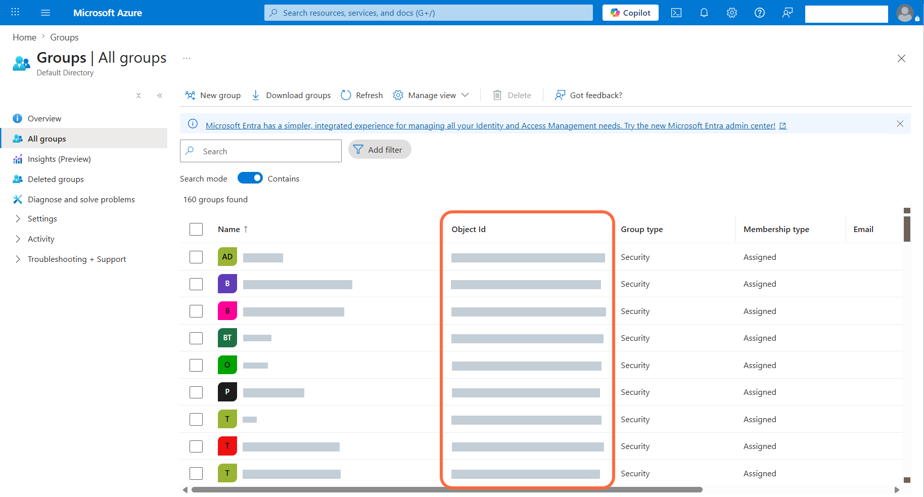Image resolution: width=924 pixels, height=497 pixels.
Task: Click the Home breadcrumb
Action: coord(24,37)
